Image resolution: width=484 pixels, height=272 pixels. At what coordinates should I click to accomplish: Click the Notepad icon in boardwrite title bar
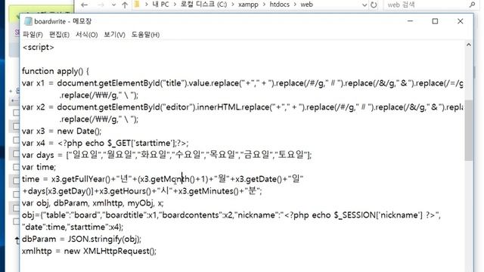(28, 21)
